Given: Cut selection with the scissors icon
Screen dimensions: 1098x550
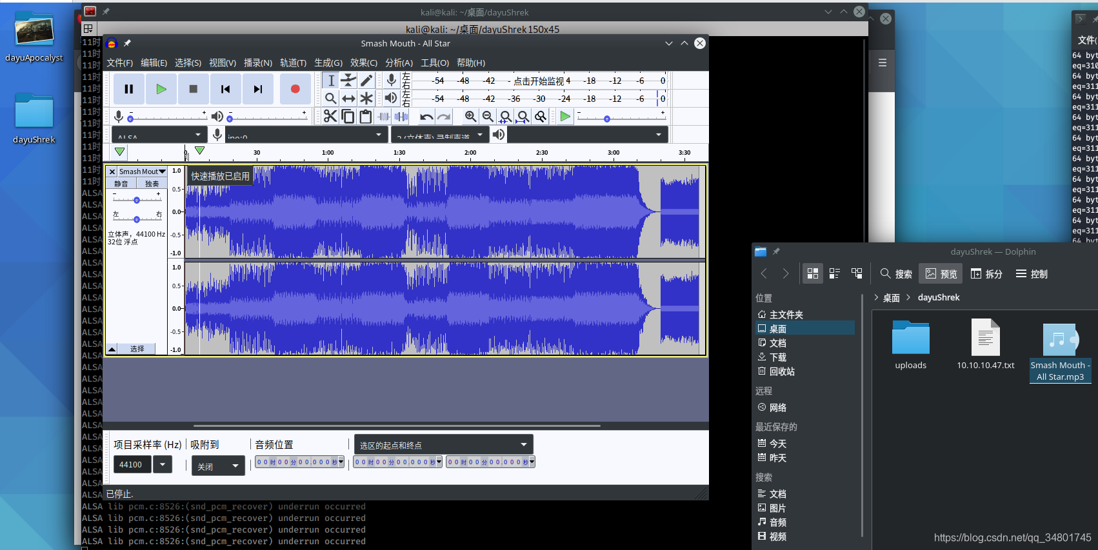Looking at the screenshot, I should 330,116.
